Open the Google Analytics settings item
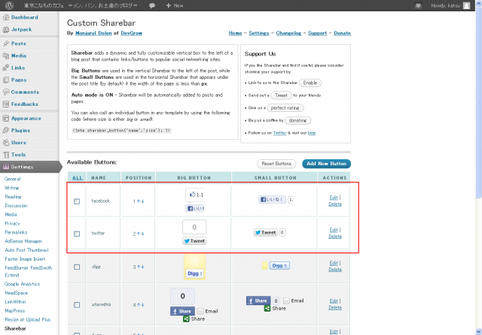 [22, 284]
